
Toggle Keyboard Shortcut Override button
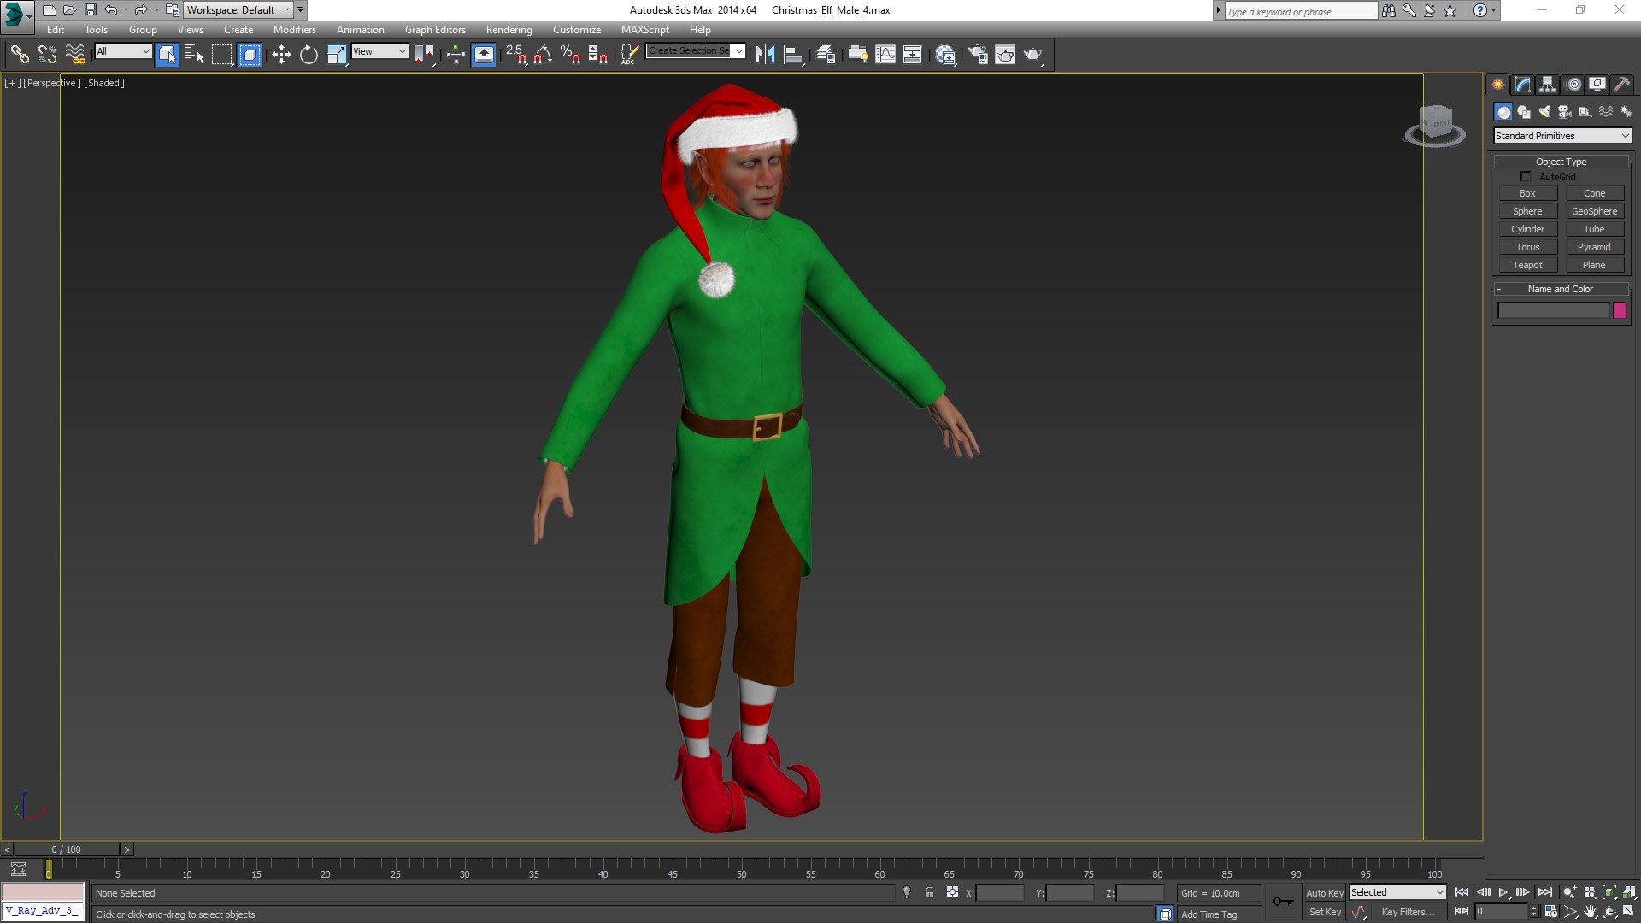pos(484,55)
